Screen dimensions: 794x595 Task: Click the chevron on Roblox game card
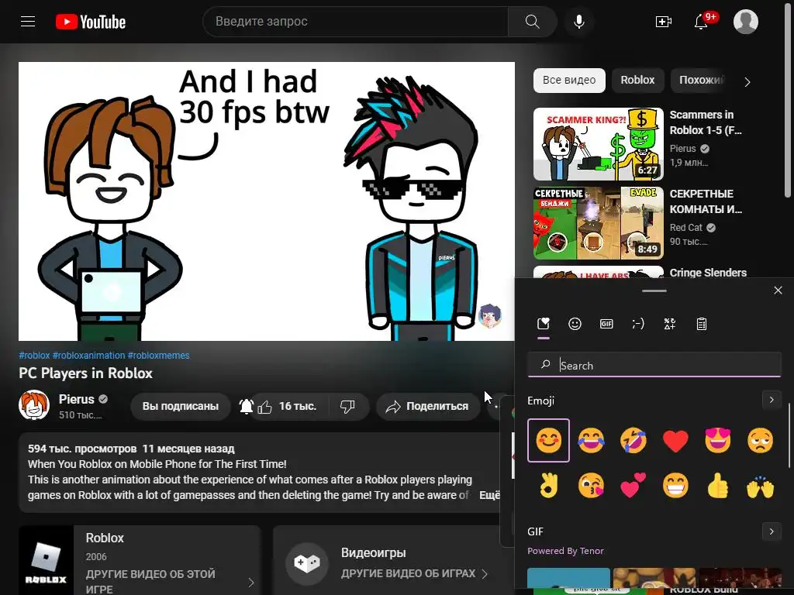(x=251, y=583)
